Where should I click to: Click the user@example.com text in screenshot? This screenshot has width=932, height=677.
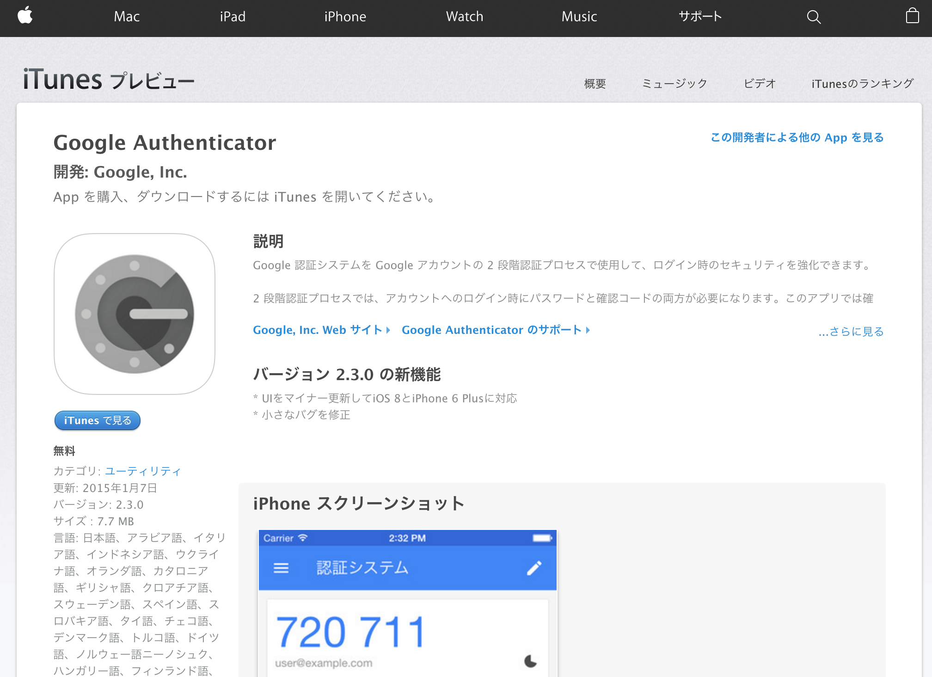click(x=324, y=663)
